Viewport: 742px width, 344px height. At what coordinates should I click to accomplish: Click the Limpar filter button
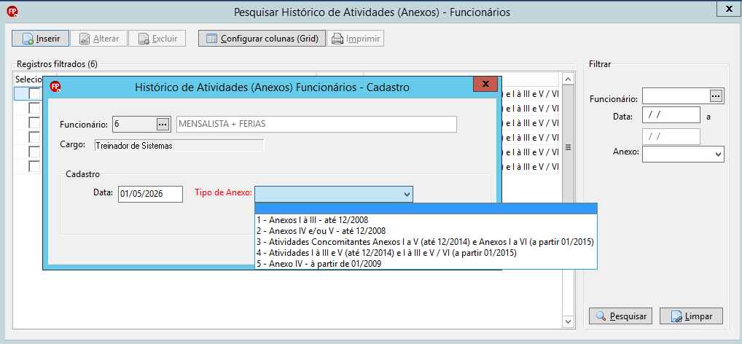(x=692, y=316)
